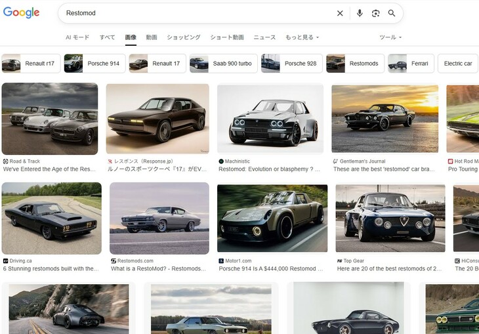The image size is (479, 334).
Task: Open the ニュース tab
Action: [264, 37]
